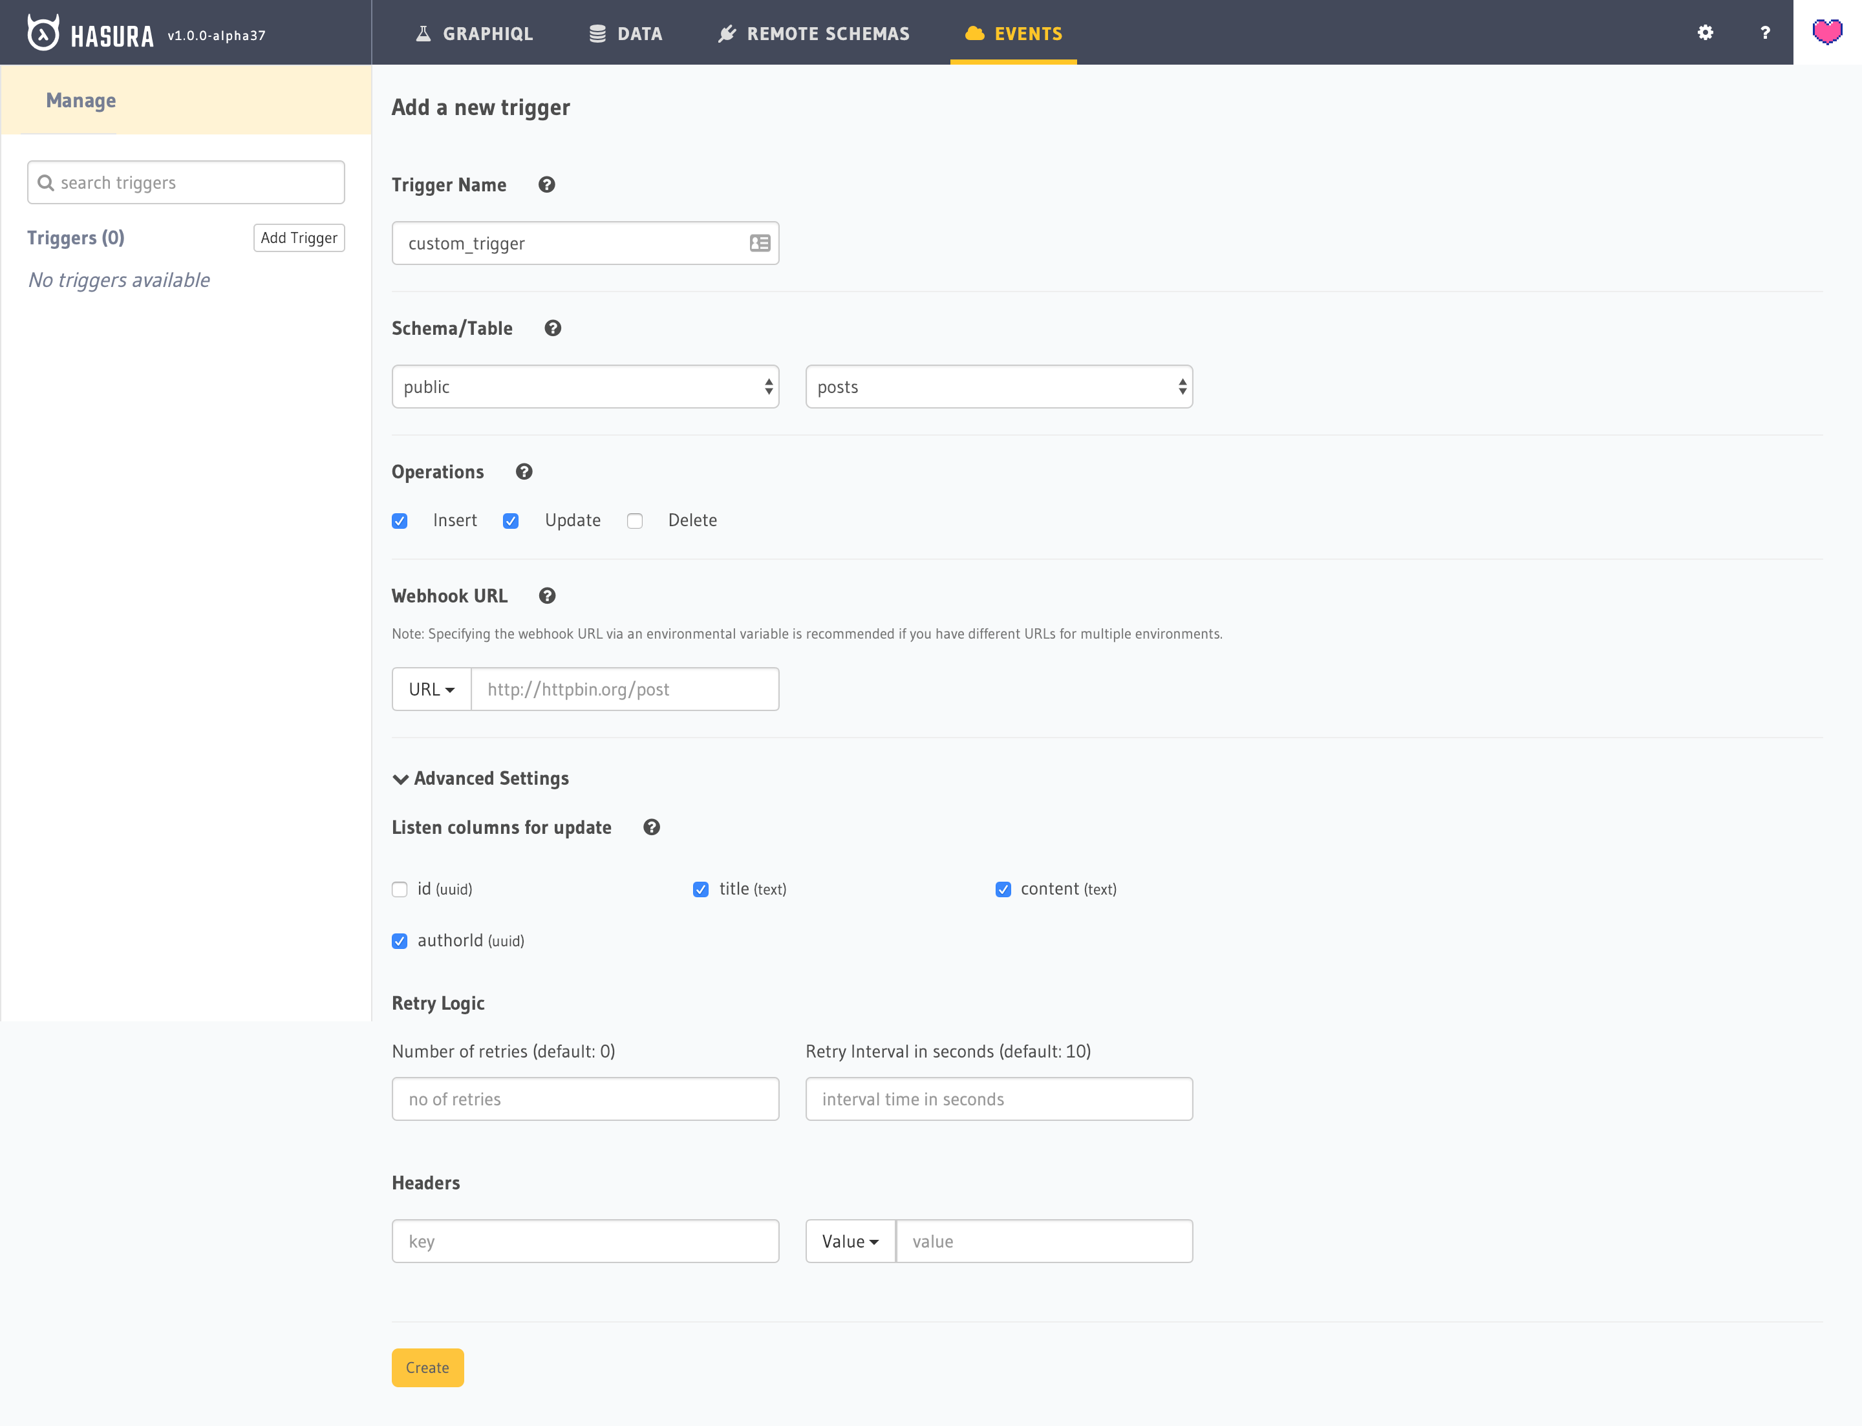Viewport: 1862px width, 1426px height.
Task: Open the posts table dropdown
Action: 998,386
